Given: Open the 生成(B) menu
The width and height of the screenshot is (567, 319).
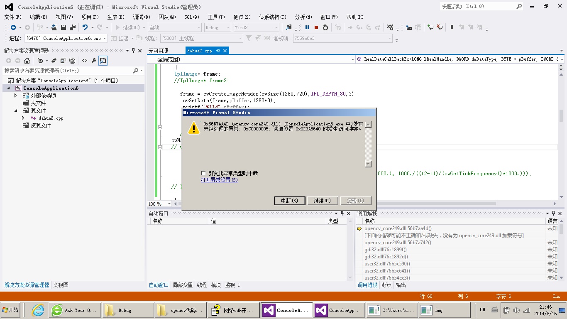Looking at the screenshot, I should [x=116, y=17].
